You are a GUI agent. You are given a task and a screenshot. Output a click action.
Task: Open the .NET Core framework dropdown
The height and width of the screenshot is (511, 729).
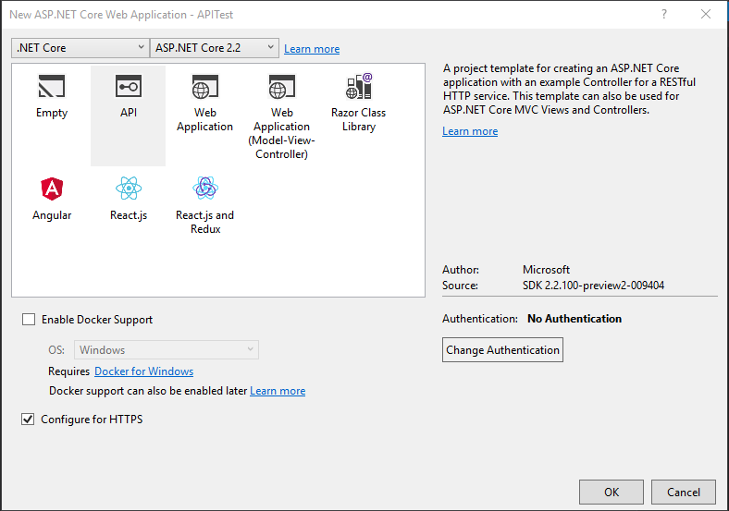80,47
